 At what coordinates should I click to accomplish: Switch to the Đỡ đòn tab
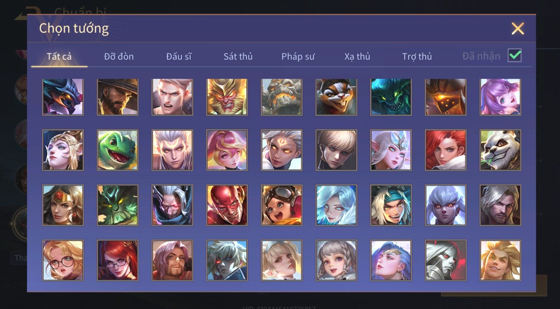click(x=119, y=56)
